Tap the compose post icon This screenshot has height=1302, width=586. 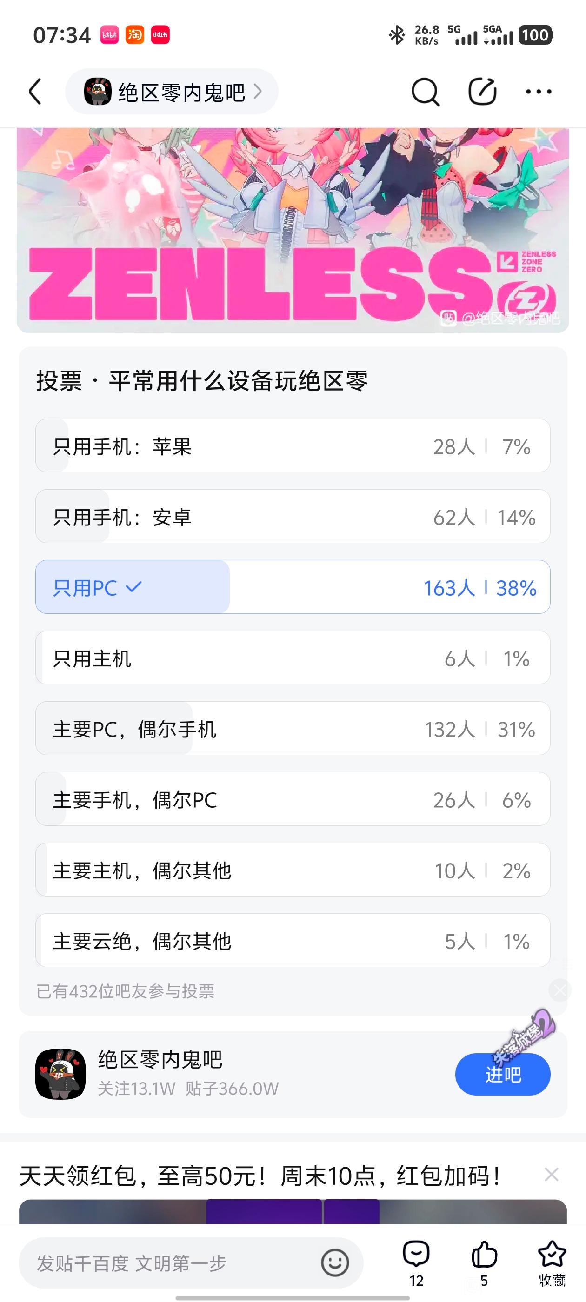pos(482,92)
